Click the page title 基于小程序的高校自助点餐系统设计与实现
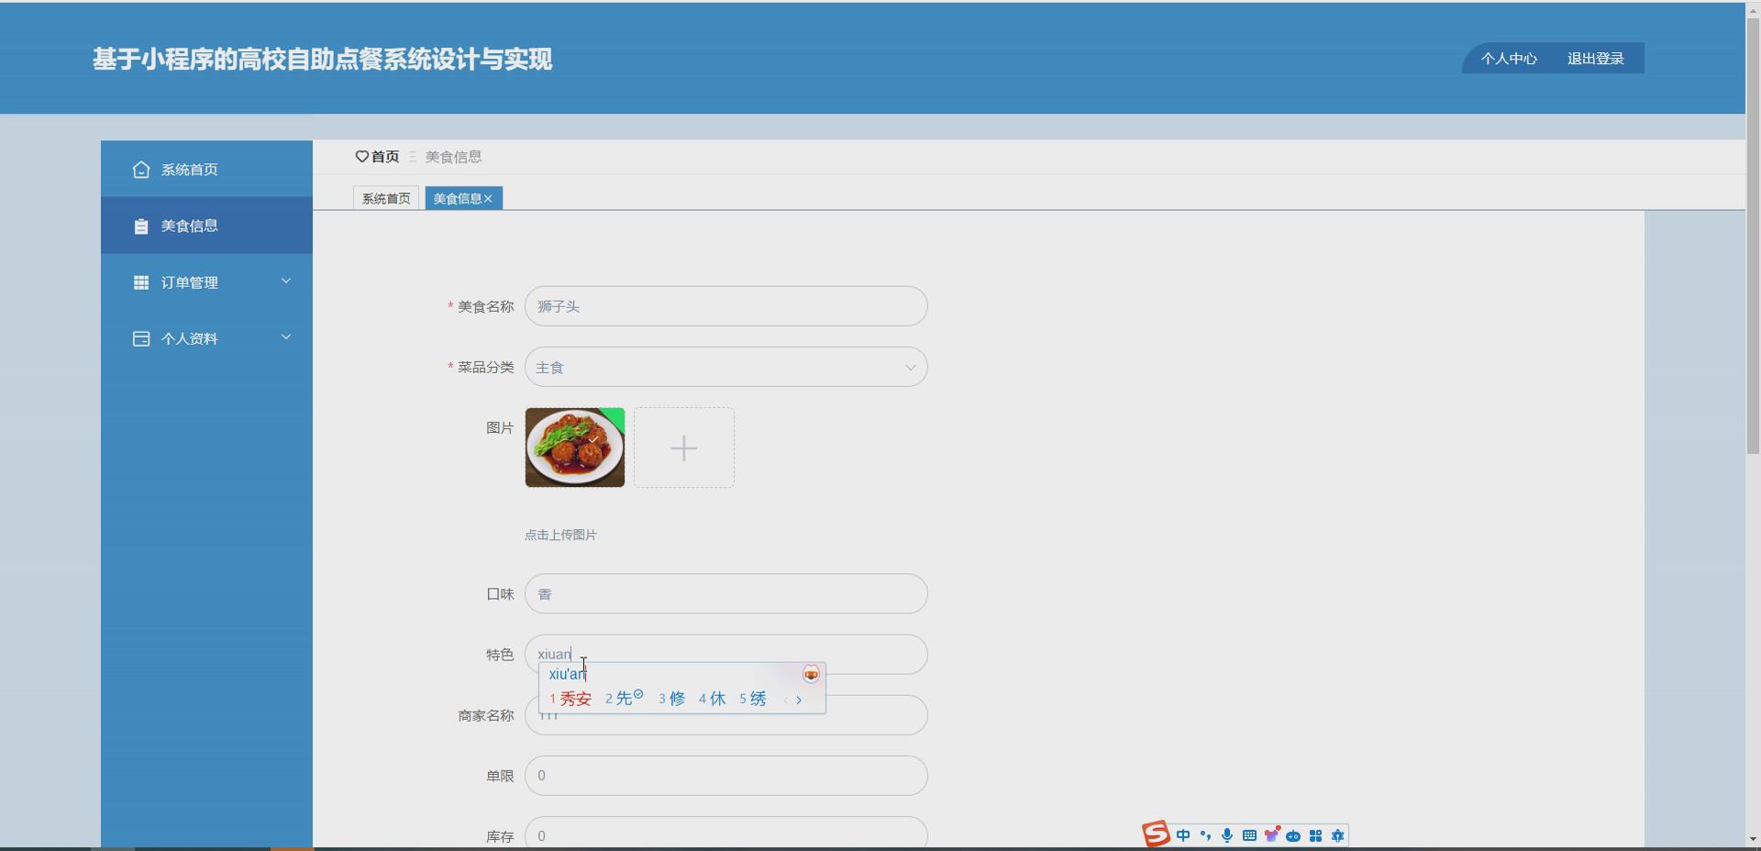1761x851 pixels. pos(322,60)
